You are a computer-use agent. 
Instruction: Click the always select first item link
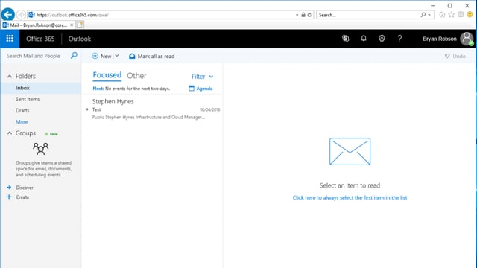(350, 197)
